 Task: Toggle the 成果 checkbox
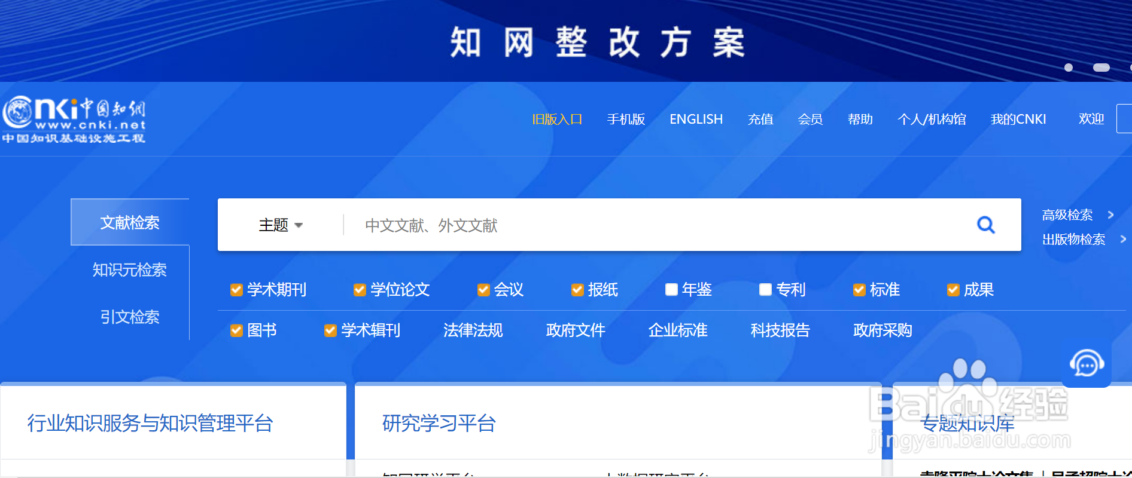click(953, 290)
